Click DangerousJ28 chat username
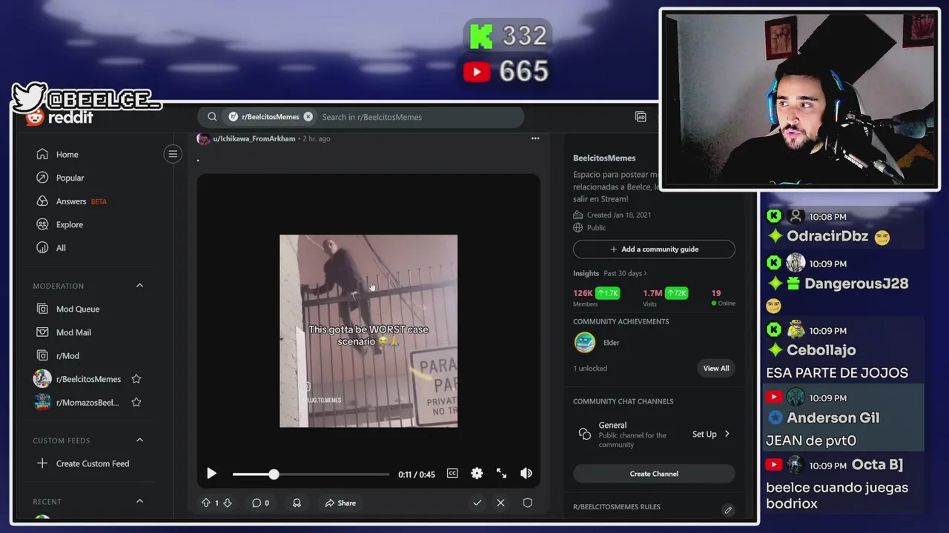The image size is (949, 533). (x=856, y=284)
